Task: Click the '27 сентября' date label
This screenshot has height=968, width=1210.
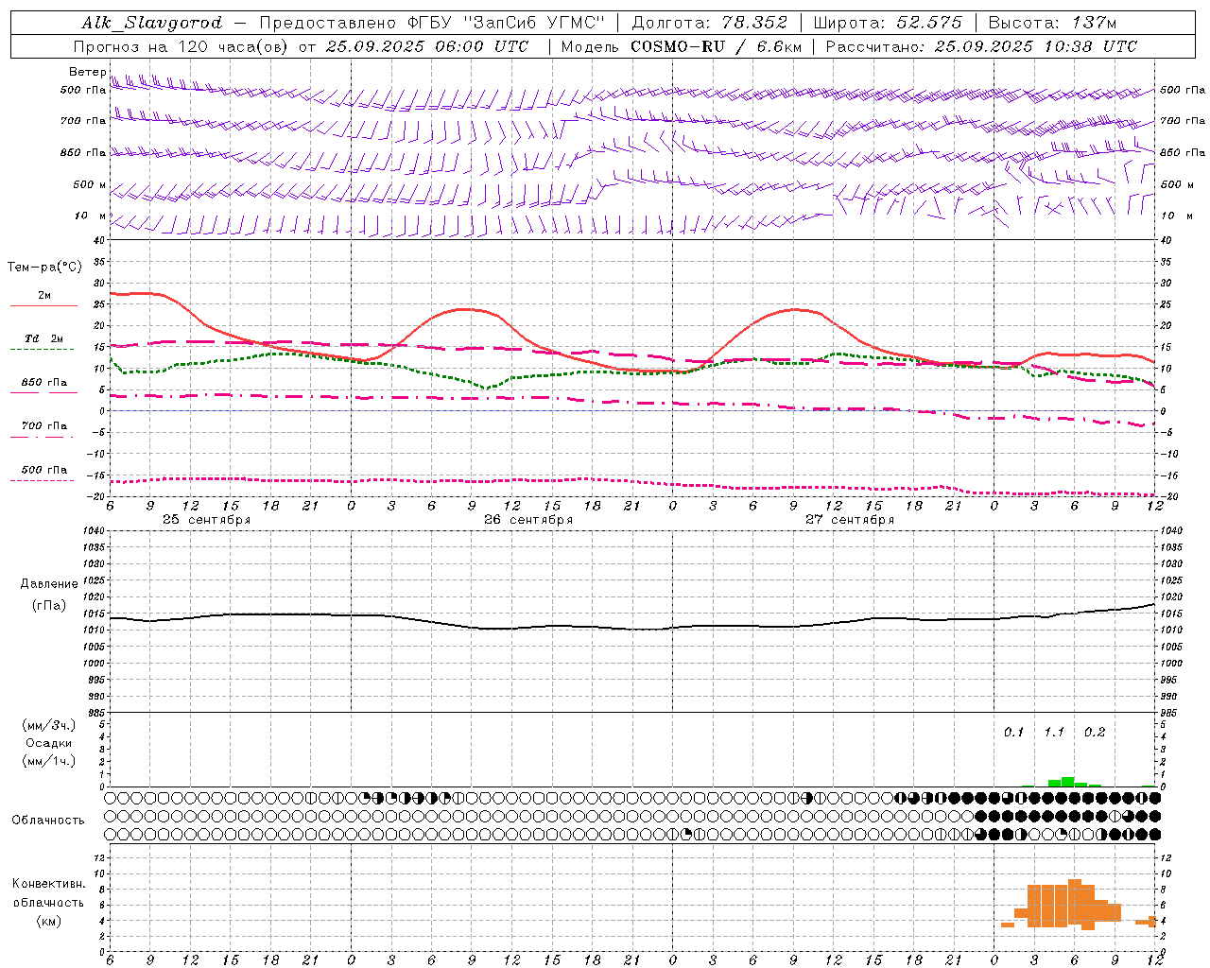Action: (x=850, y=520)
